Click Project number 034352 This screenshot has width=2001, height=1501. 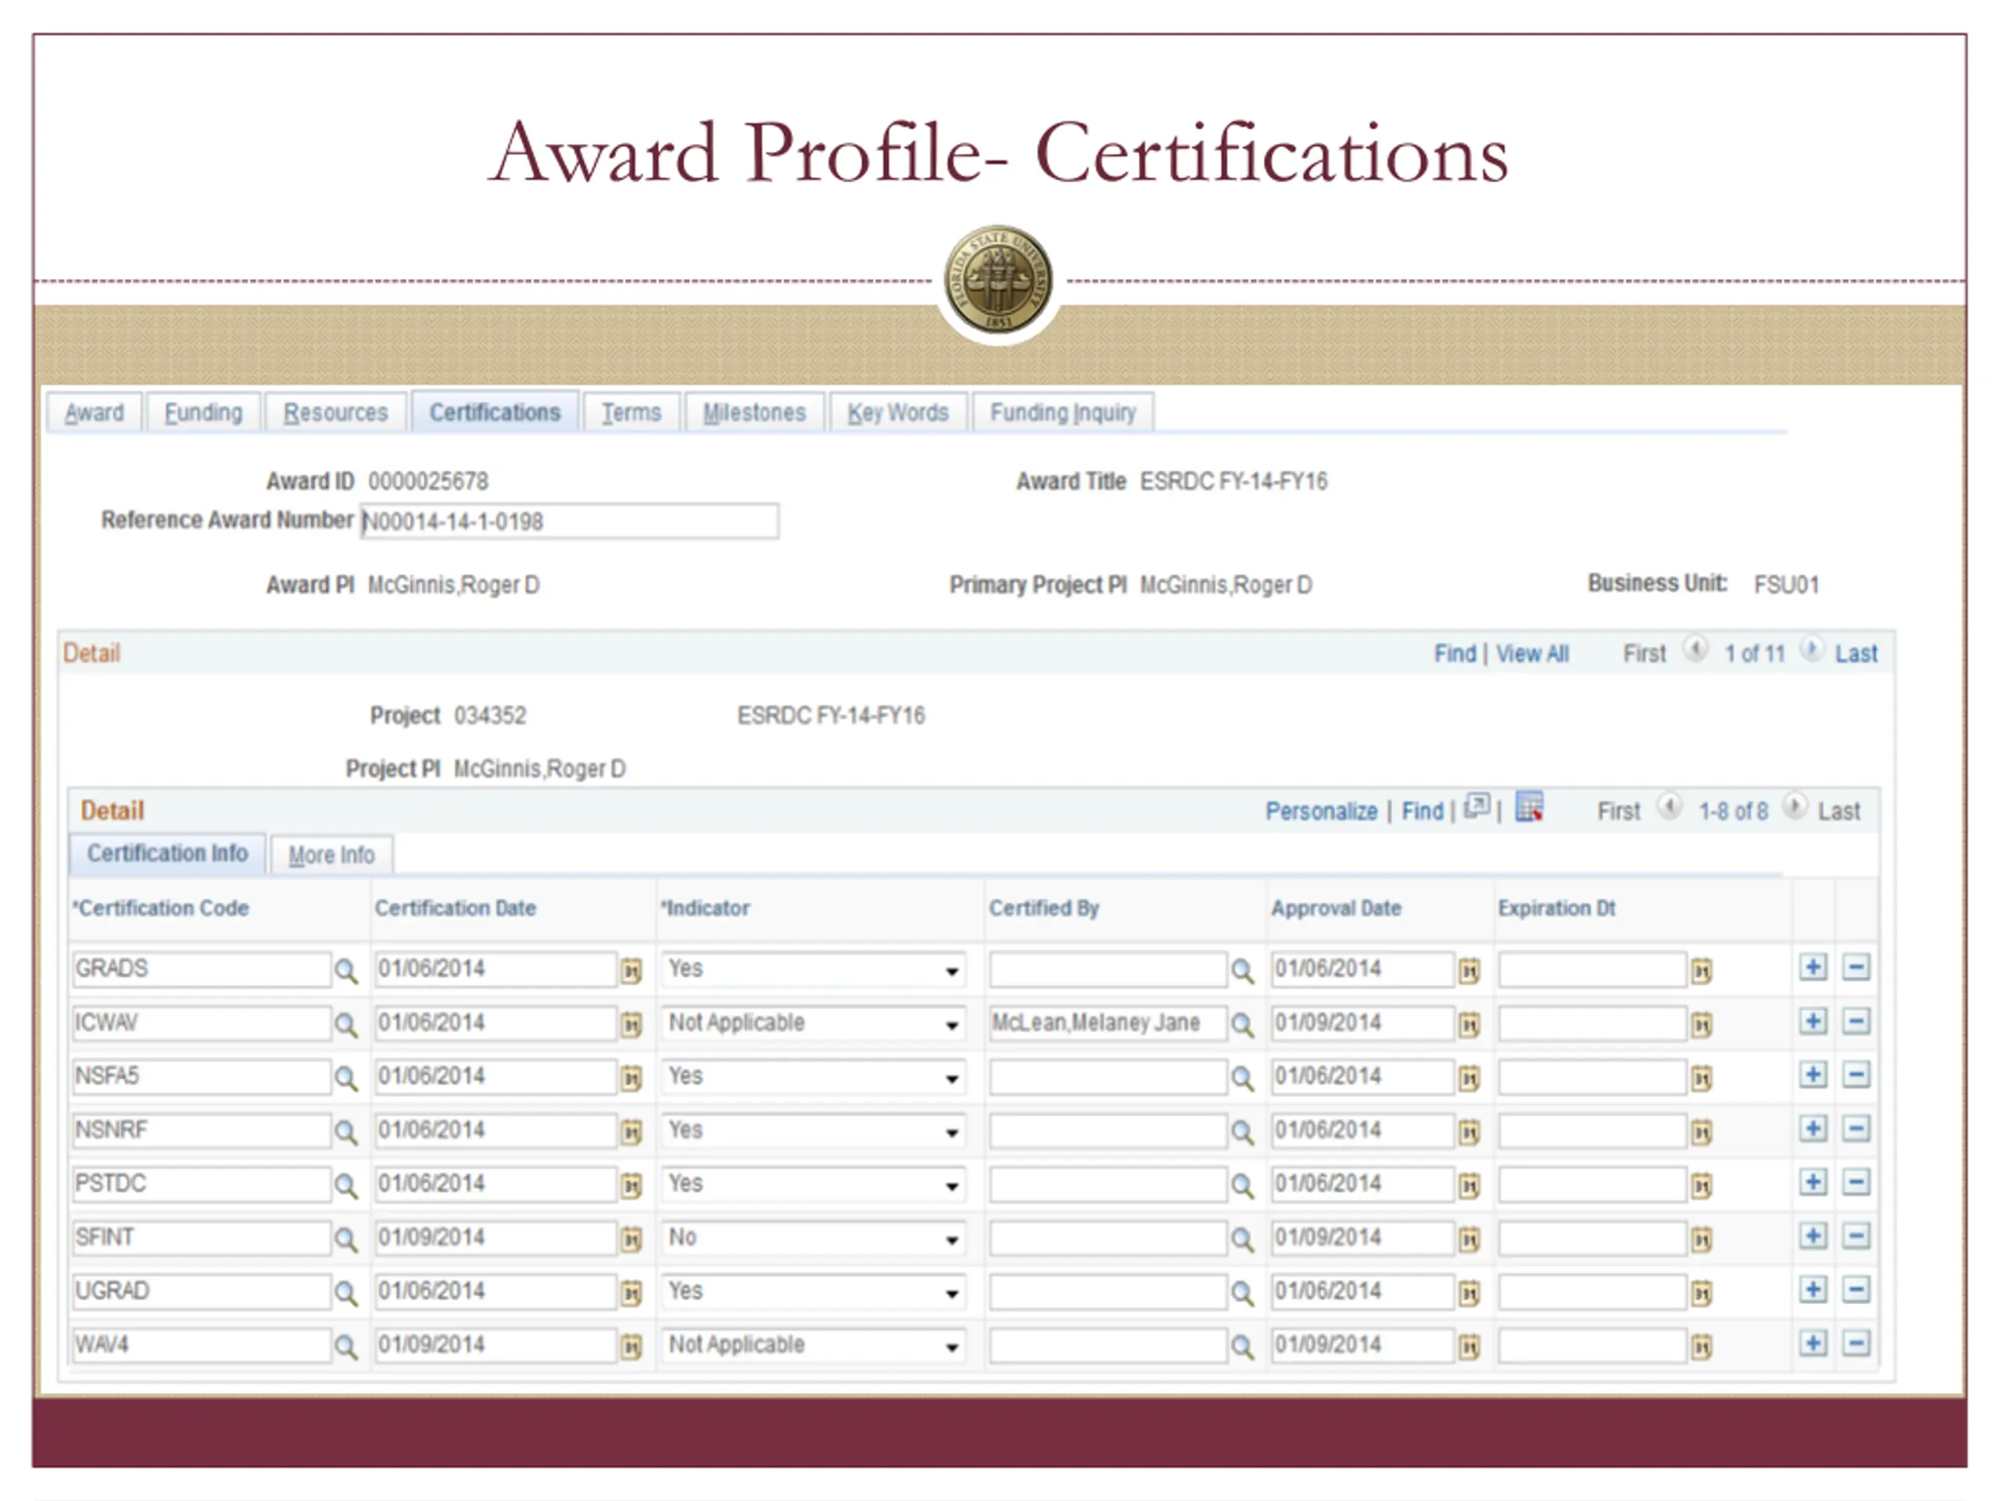pos(489,715)
